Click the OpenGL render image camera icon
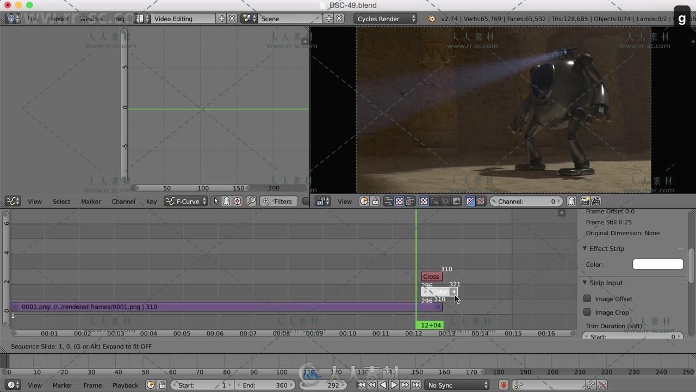Screen dimensions: 696x392 pos(585,201)
